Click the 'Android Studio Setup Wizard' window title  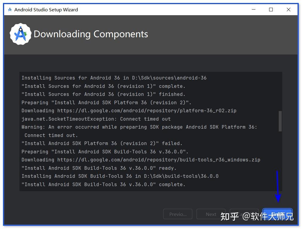[46, 10]
